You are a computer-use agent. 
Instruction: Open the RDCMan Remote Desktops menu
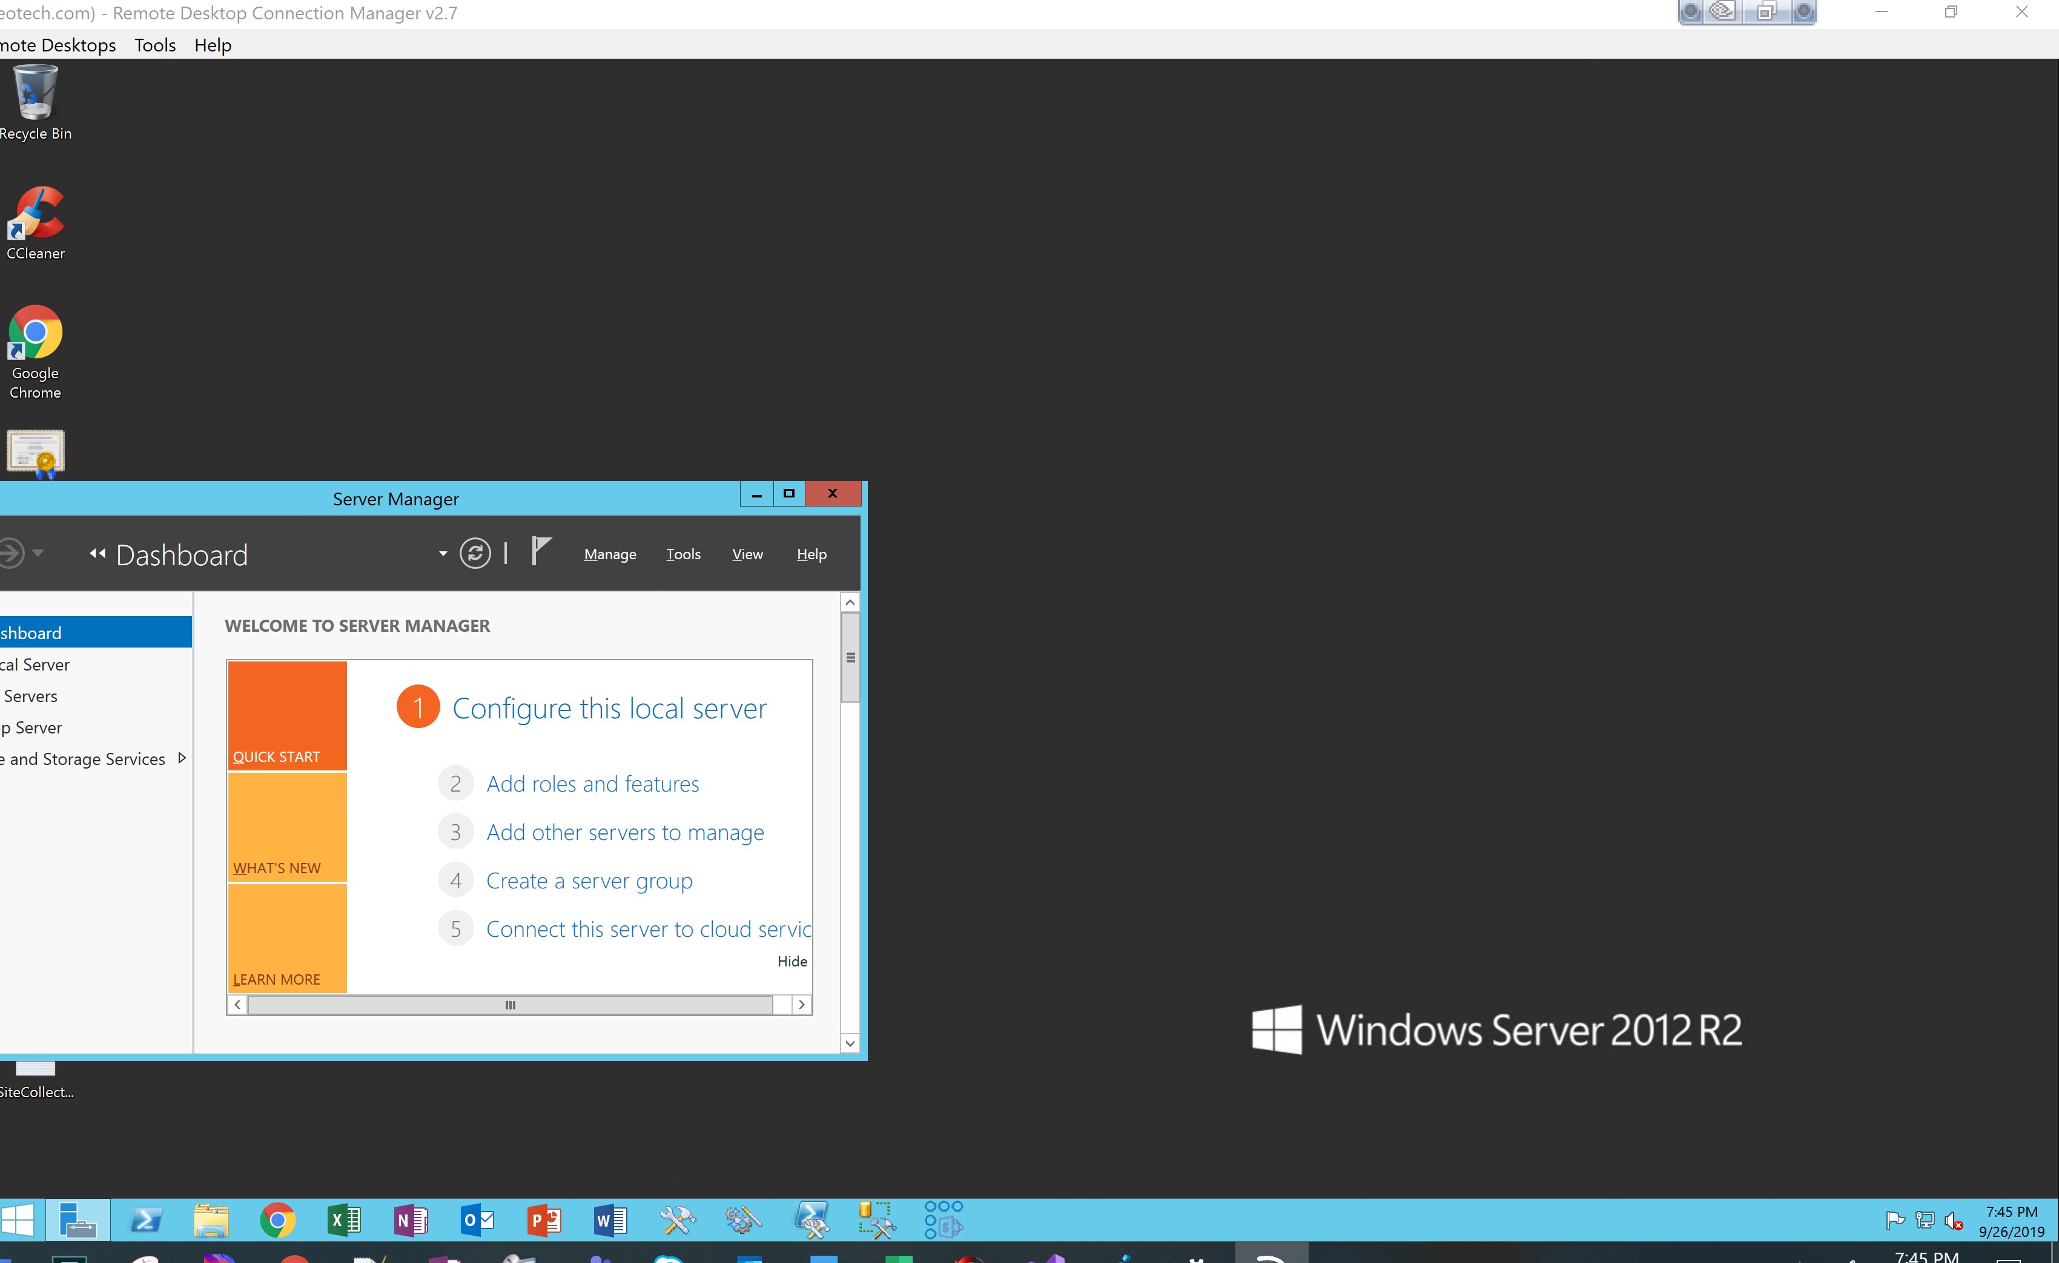(x=58, y=45)
